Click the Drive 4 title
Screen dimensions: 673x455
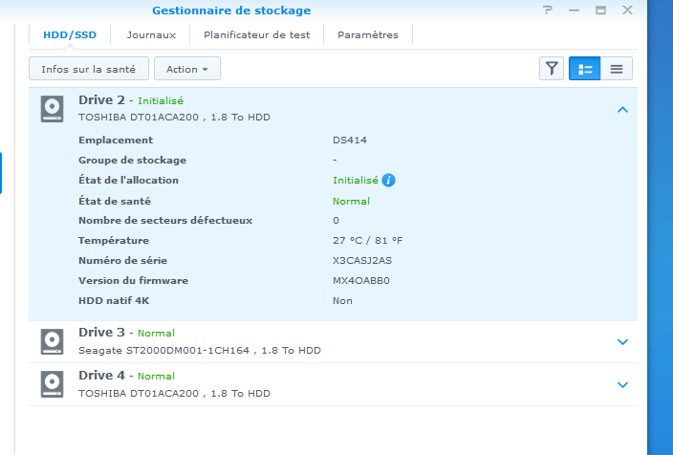click(101, 375)
